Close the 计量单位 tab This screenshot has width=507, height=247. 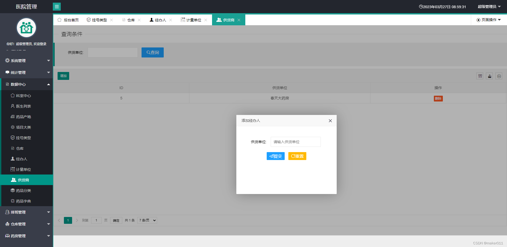(206, 20)
